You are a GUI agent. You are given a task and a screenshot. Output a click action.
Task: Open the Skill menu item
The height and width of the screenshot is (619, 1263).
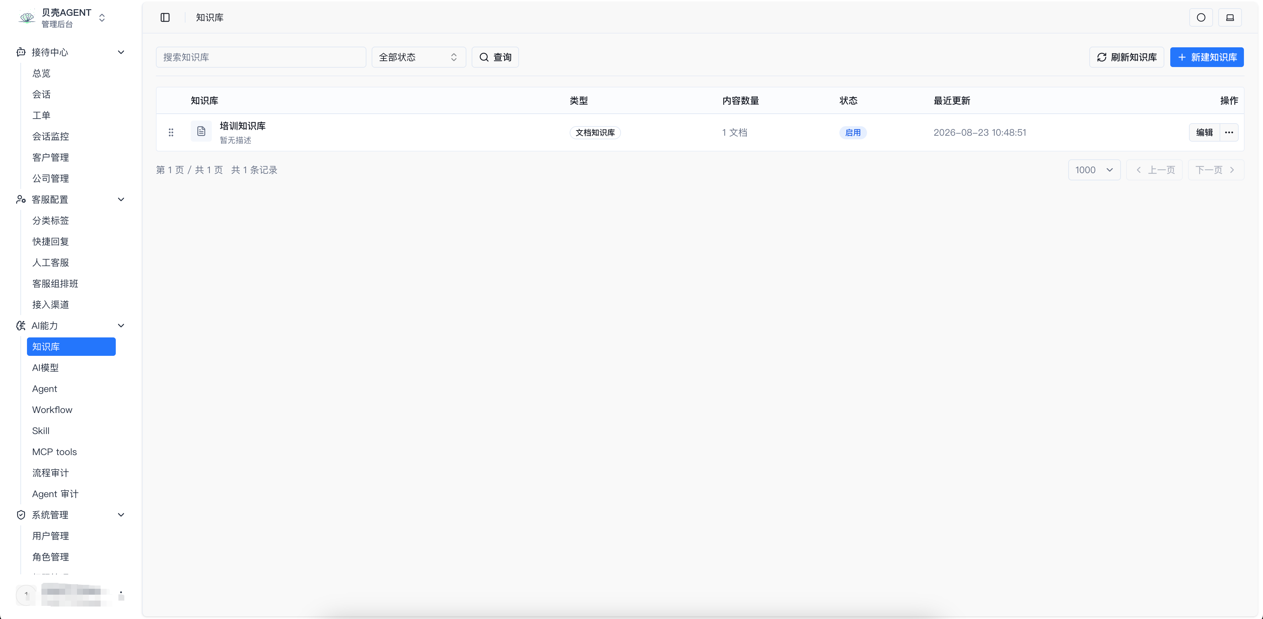pyautogui.click(x=71, y=431)
